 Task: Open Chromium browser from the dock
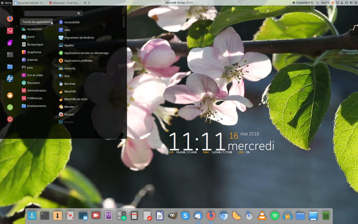(223, 216)
